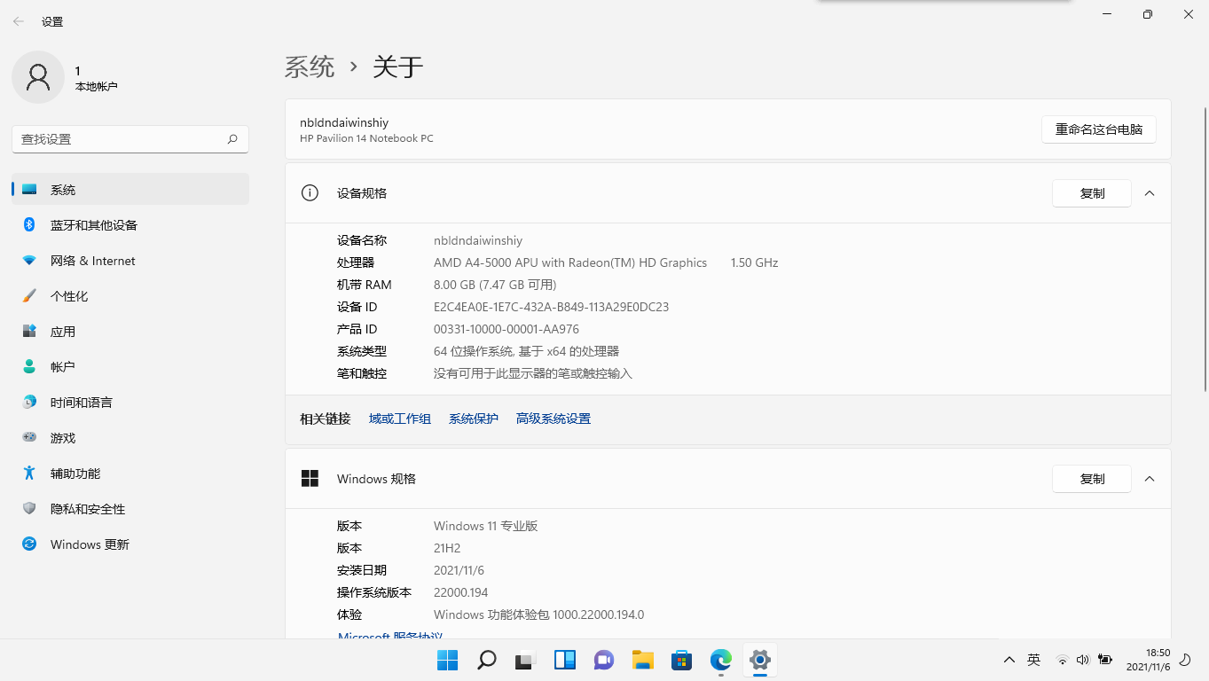Click the vertical scrollbar of the About page
The height and width of the screenshot is (681, 1209).
(1204, 249)
